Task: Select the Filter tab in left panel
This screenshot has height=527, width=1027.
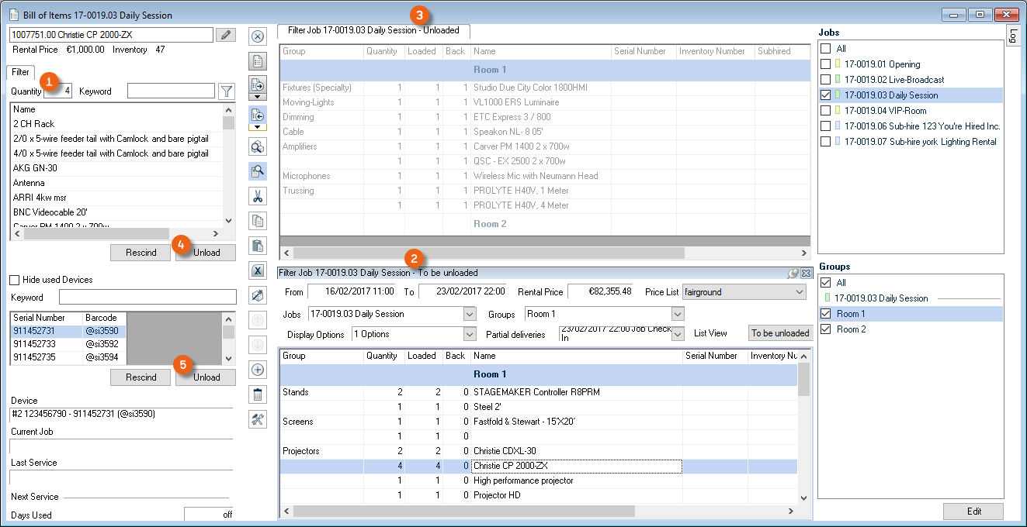Action: (x=21, y=72)
